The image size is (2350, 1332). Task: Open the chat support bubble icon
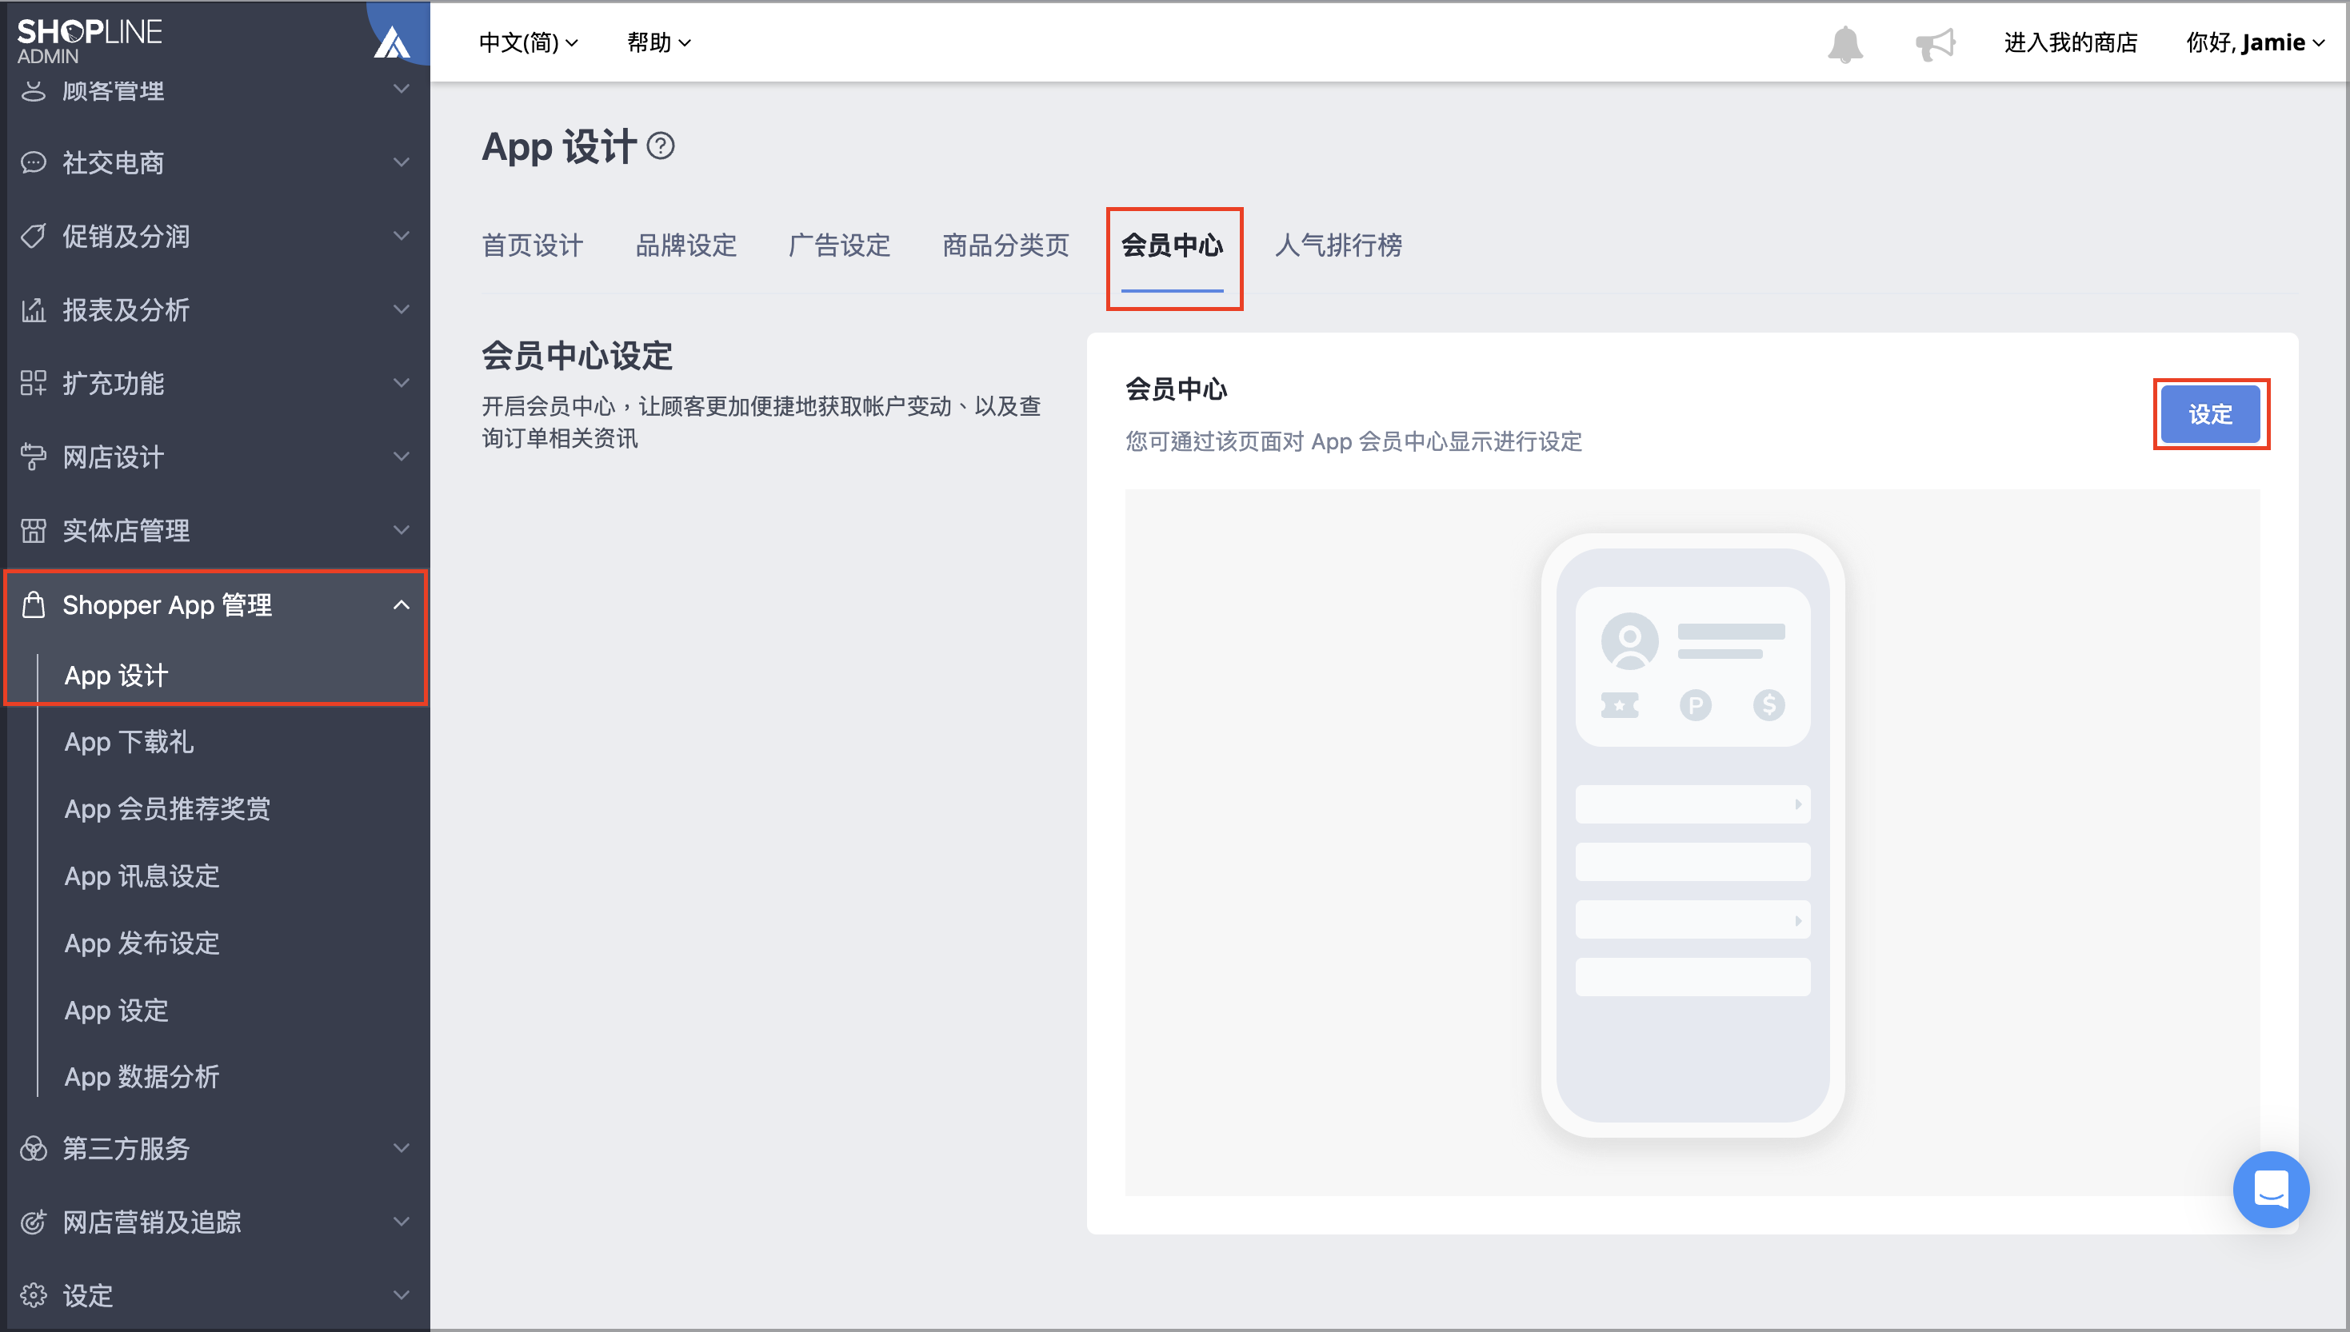coord(2270,1188)
